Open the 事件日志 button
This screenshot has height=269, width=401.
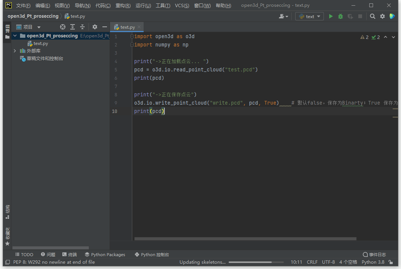374,255
